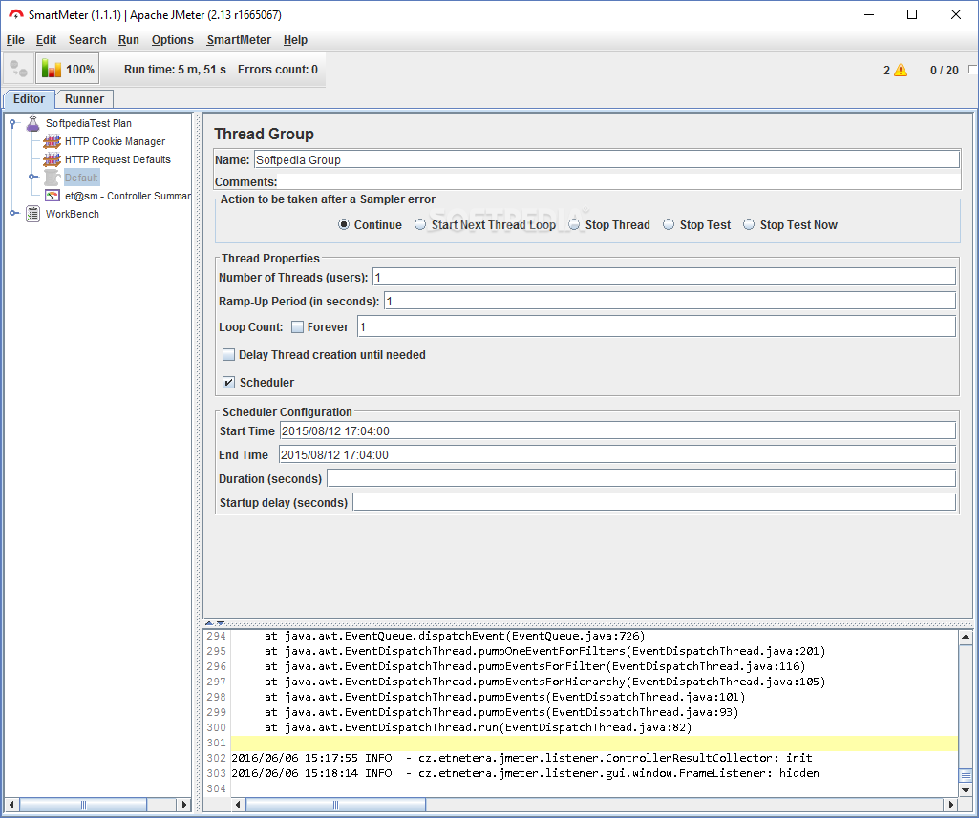
Task: Click the HTTP Request Defaults icon
Action: 53,159
